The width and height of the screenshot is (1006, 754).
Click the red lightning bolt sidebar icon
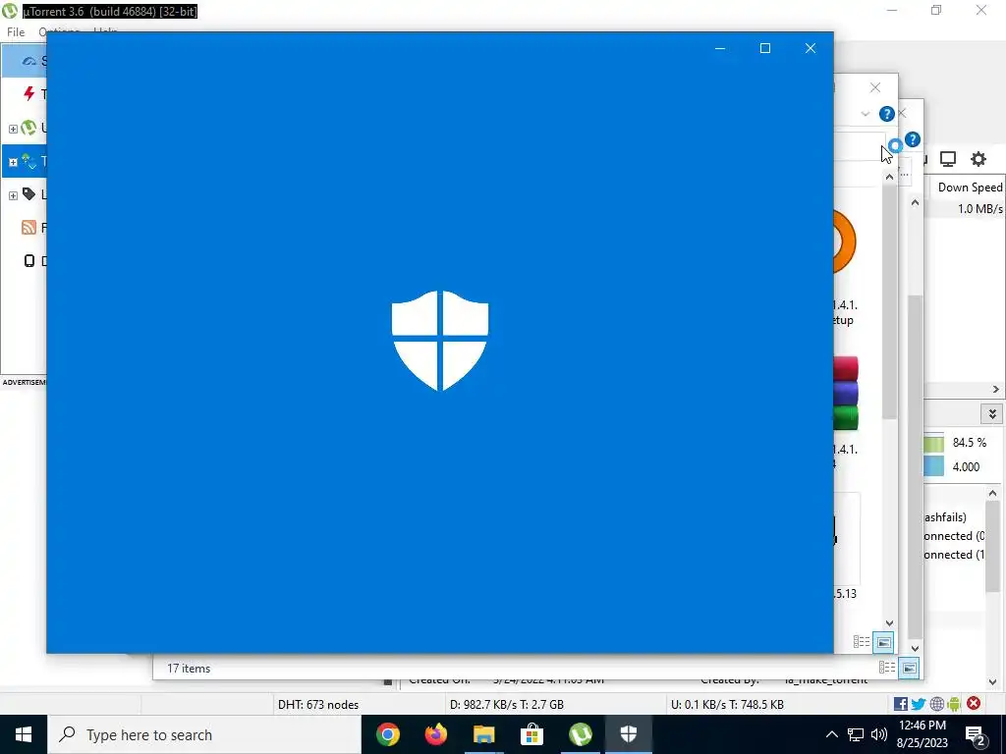click(28, 93)
